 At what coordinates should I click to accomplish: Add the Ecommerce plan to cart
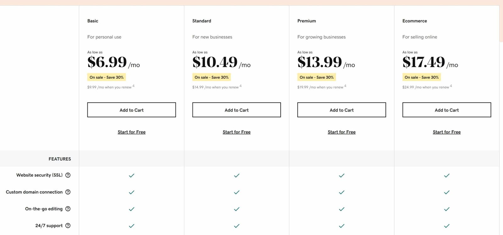(447, 110)
